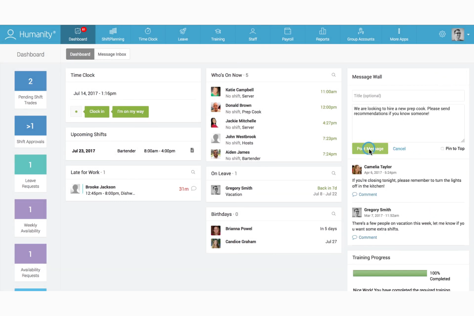Open the Leave rocket icon
Screen dimensions: 474x316
point(183,31)
